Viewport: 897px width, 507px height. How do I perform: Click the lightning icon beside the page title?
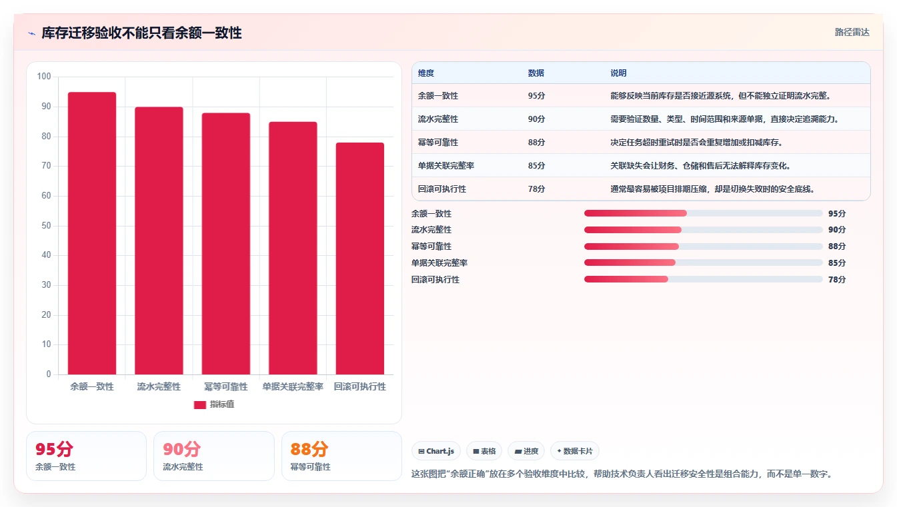pos(31,33)
